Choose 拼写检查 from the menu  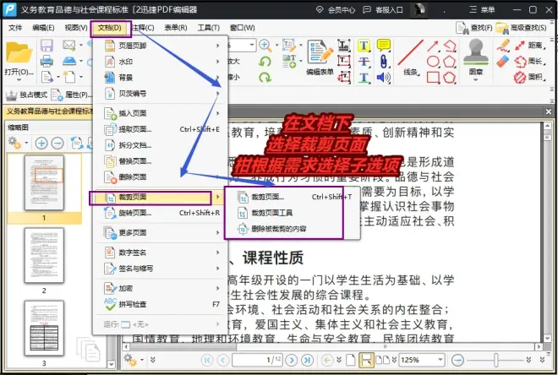pyautogui.click(x=160, y=304)
